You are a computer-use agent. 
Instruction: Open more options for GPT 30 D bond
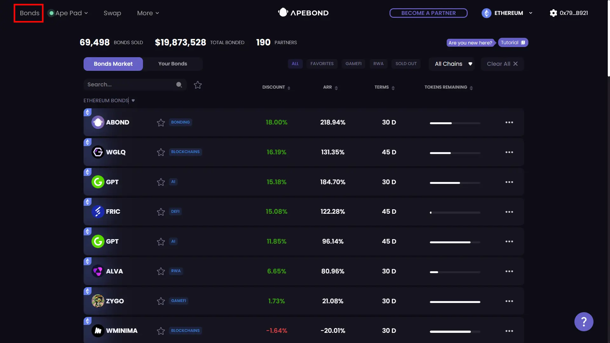pyautogui.click(x=509, y=182)
